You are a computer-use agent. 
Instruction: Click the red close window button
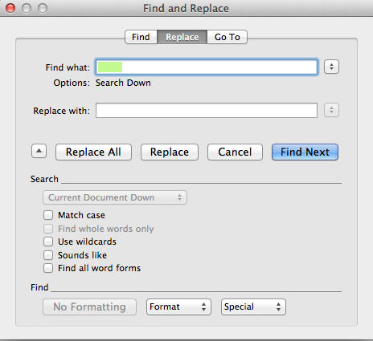(10, 8)
